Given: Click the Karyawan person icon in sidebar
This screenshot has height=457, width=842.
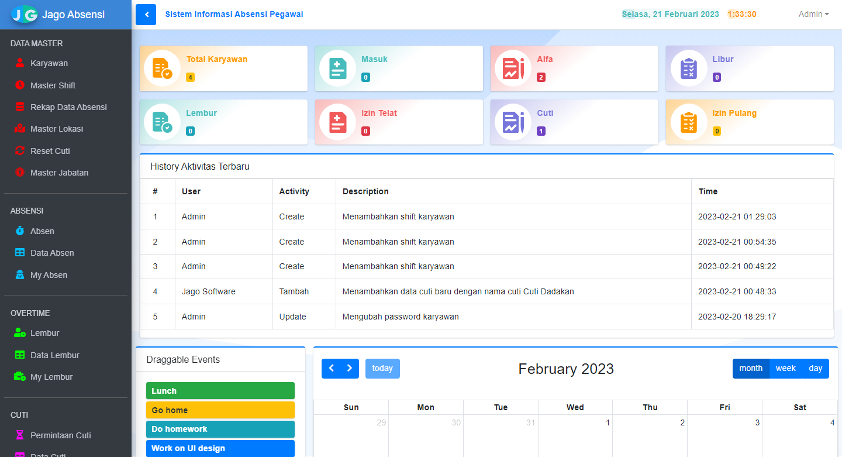Looking at the screenshot, I should pyautogui.click(x=20, y=63).
